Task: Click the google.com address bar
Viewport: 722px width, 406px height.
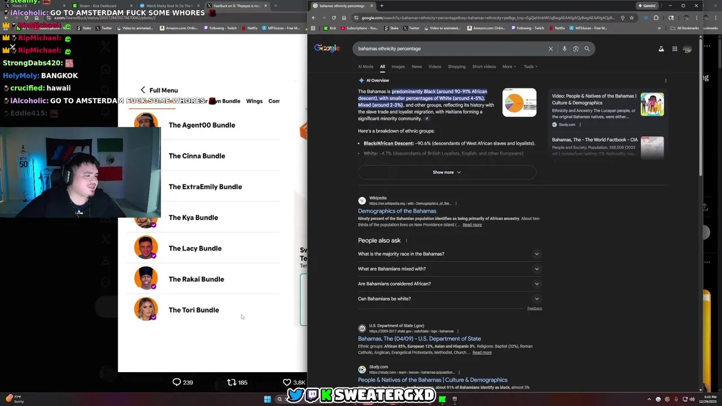Action: click(488, 17)
